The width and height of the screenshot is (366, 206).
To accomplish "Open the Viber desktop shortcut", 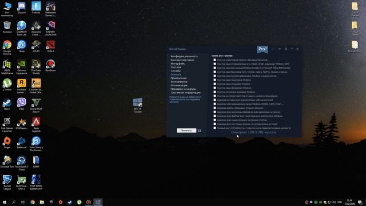I will click(22, 104).
